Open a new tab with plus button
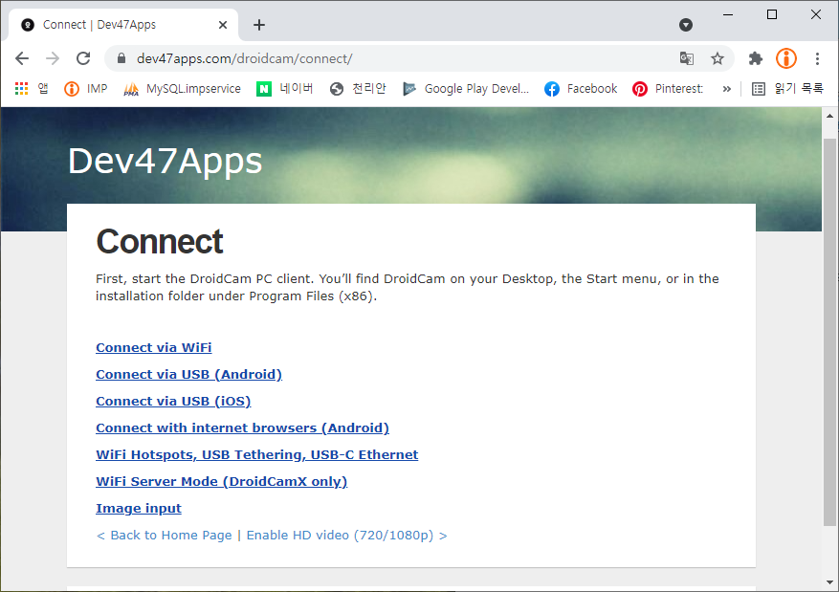The width and height of the screenshot is (839, 592). coord(259,25)
